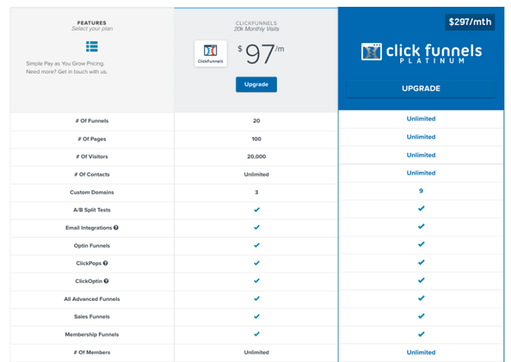Click the $97/m price text
The width and height of the screenshot is (511, 362).
(261, 54)
